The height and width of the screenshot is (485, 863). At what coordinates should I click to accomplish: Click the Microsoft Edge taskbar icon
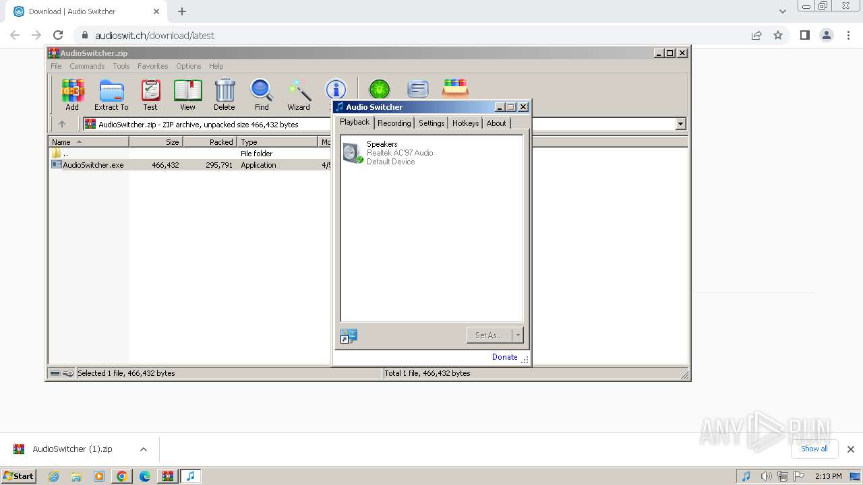(144, 476)
